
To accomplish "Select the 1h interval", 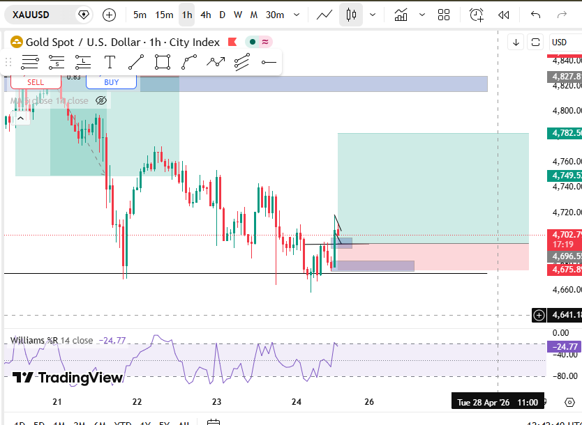I will [187, 15].
